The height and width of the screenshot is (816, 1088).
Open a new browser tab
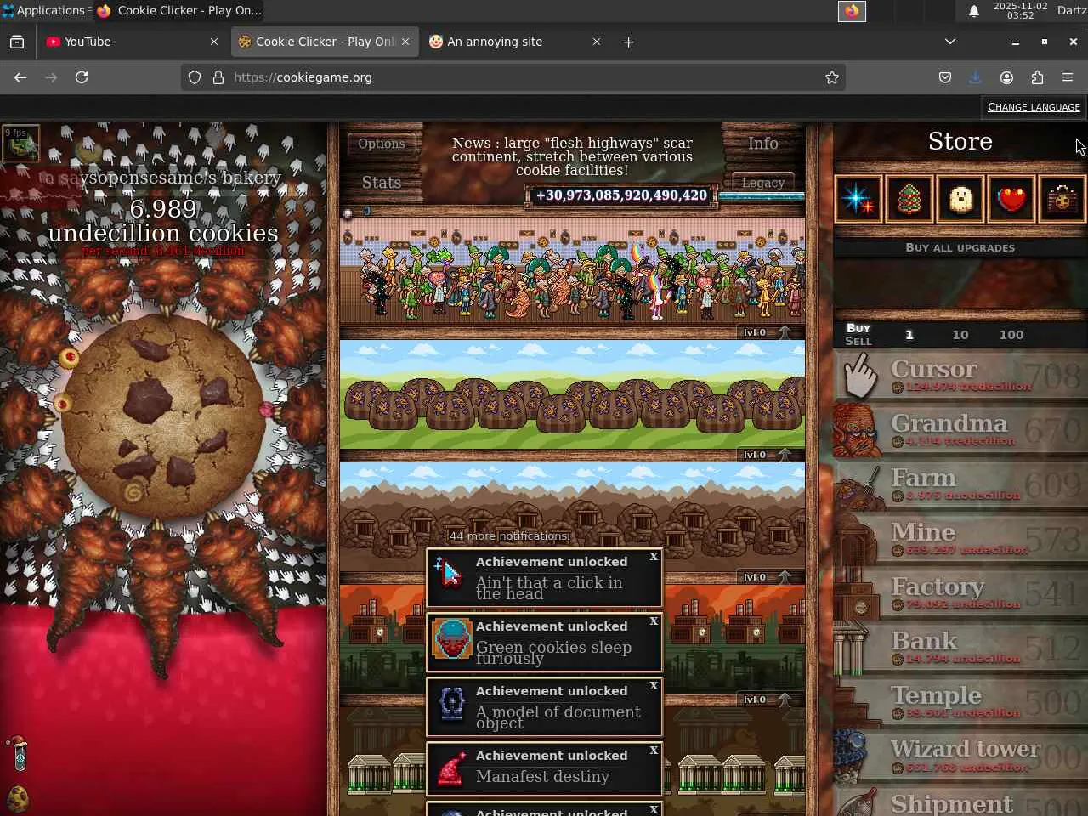[x=628, y=42]
